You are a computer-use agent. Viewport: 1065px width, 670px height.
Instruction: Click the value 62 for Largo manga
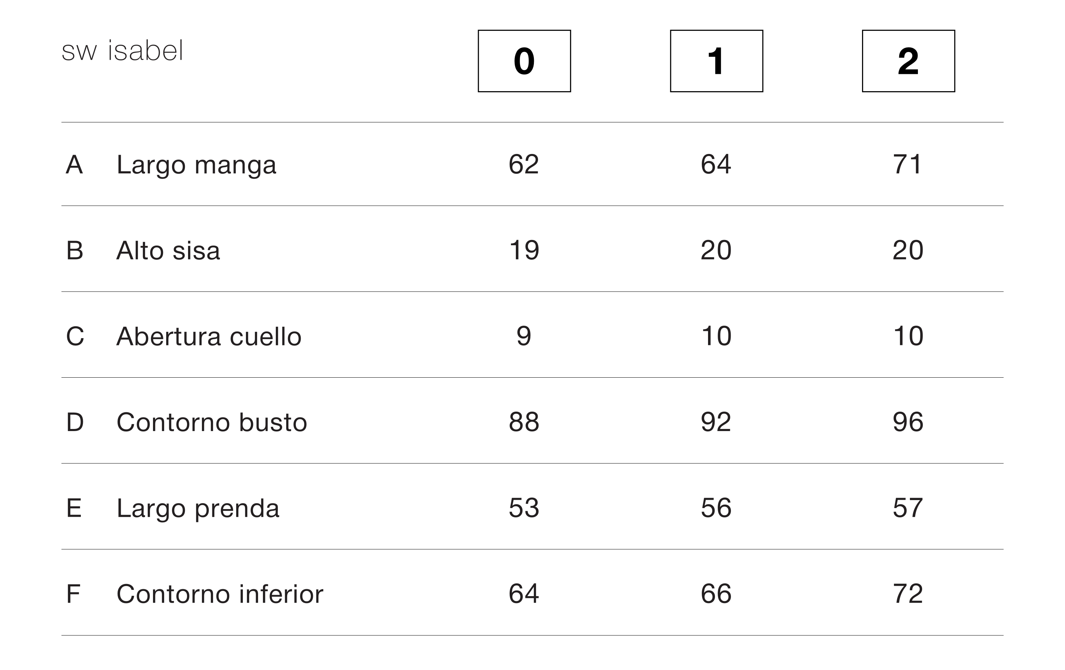click(x=524, y=164)
